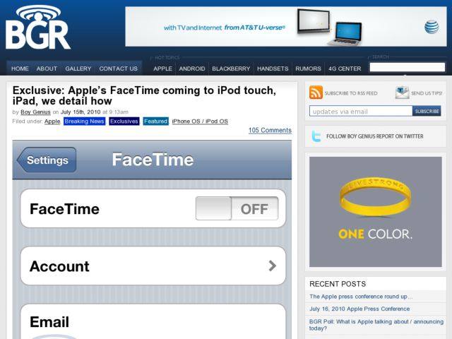Click the Twitter bird icon
Screen dimensions: 452x339
point(316,136)
